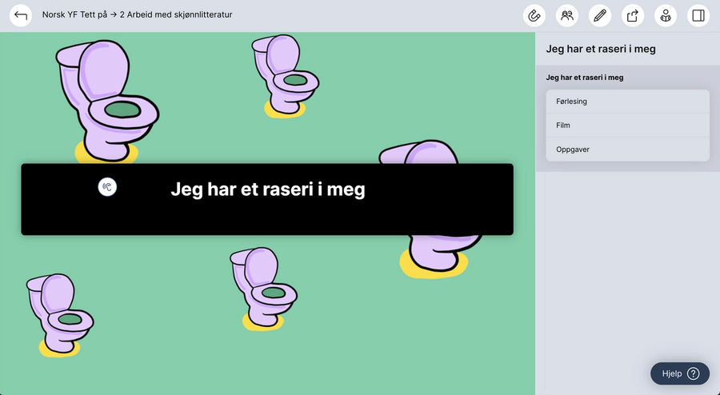Open the Film section

(x=628, y=126)
